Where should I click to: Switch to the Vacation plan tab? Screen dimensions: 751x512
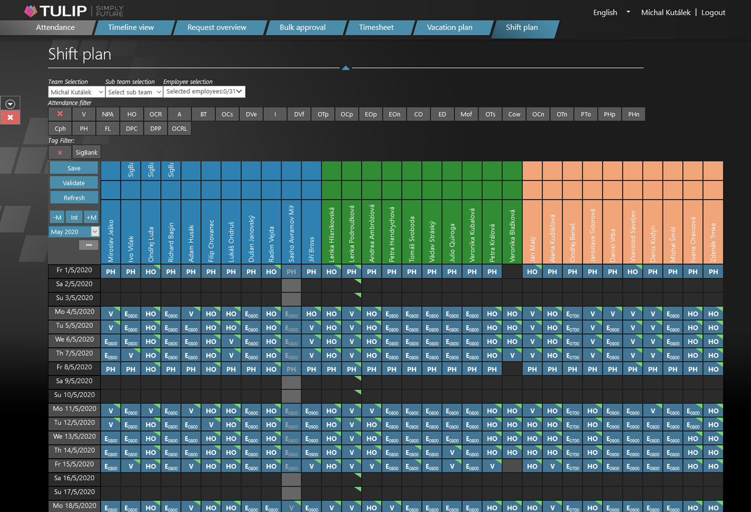[449, 27]
